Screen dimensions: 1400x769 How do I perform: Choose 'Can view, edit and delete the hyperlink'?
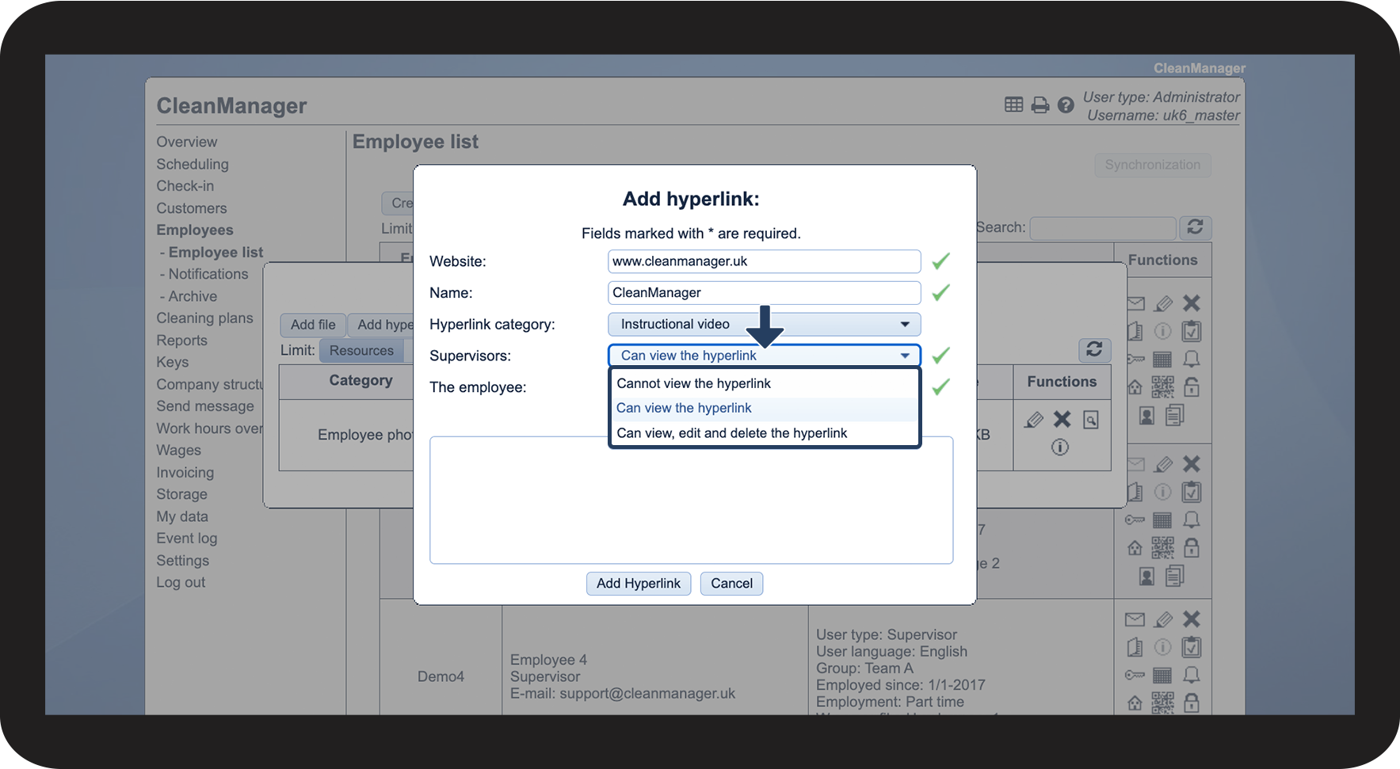pos(764,433)
